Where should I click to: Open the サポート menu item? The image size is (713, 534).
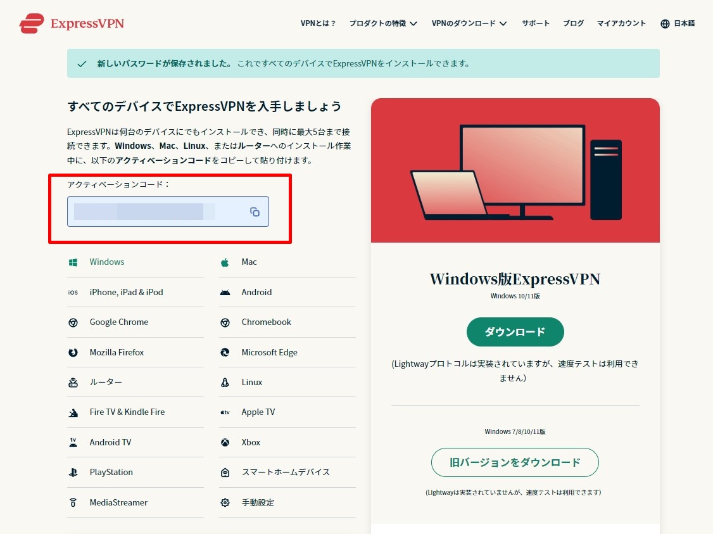(536, 23)
